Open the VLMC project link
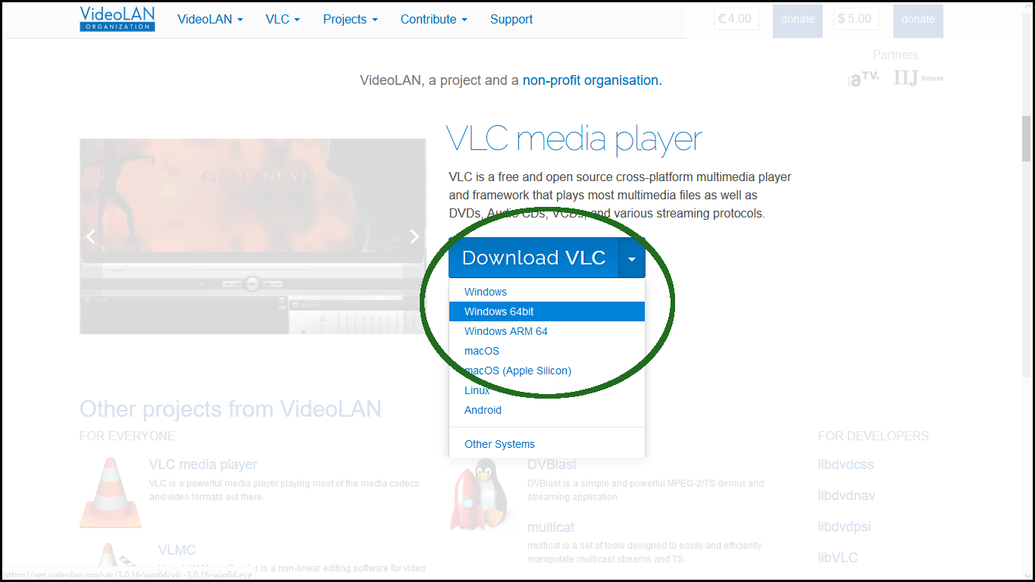This screenshot has width=1035, height=582. 177,550
